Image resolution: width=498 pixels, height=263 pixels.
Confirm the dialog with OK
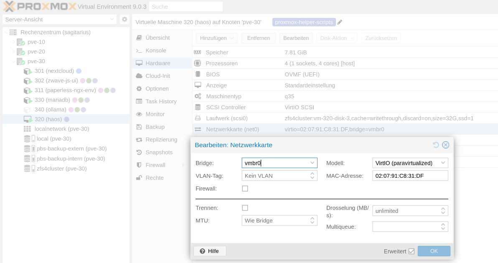pyautogui.click(x=434, y=251)
